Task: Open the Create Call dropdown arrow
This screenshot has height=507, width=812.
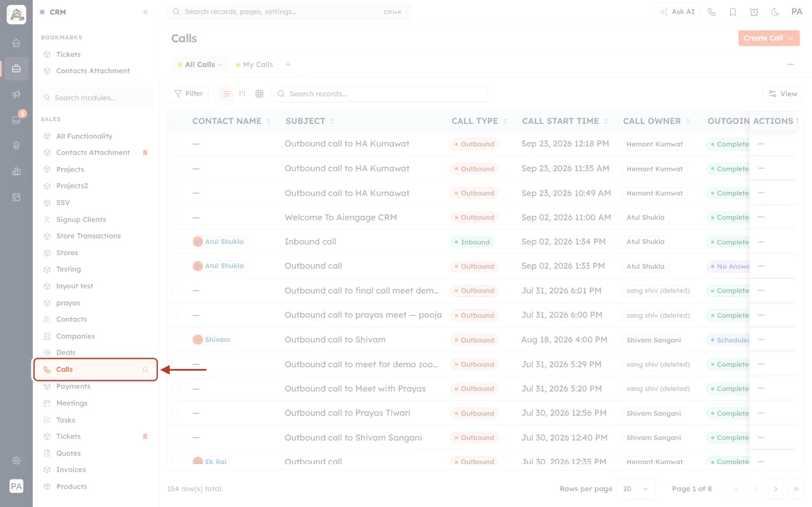Action: [x=791, y=38]
